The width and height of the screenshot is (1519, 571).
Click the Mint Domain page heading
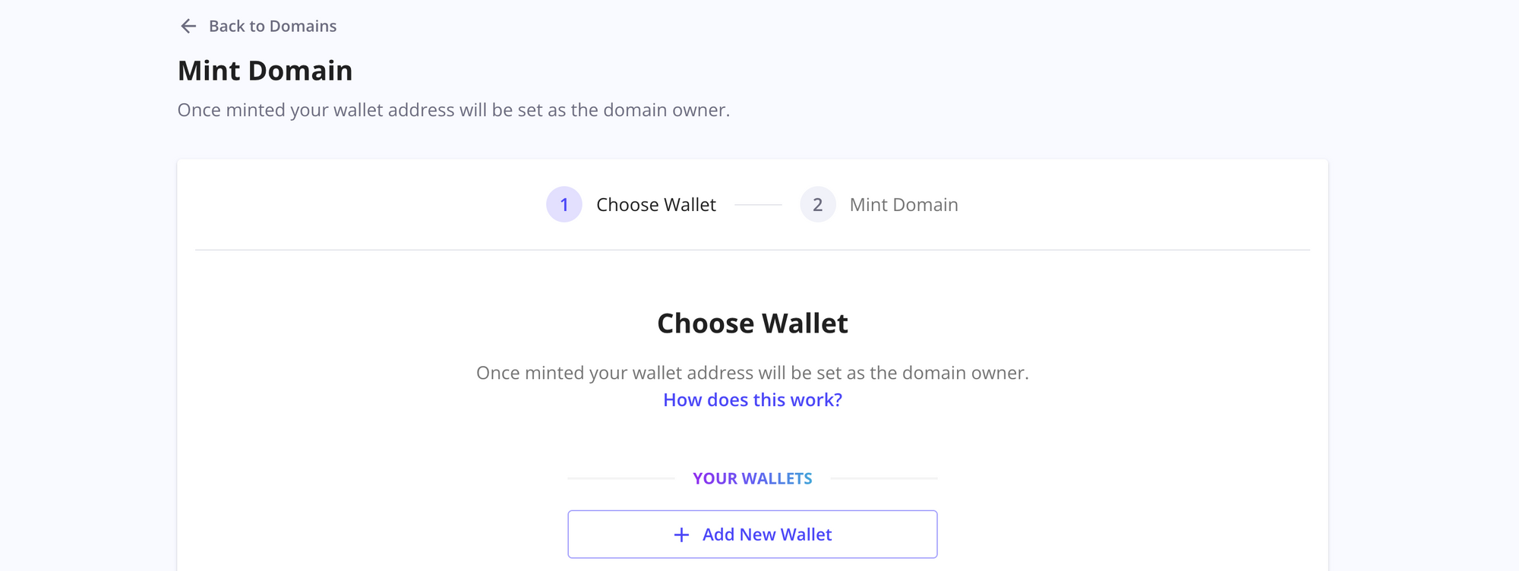click(265, 70)
